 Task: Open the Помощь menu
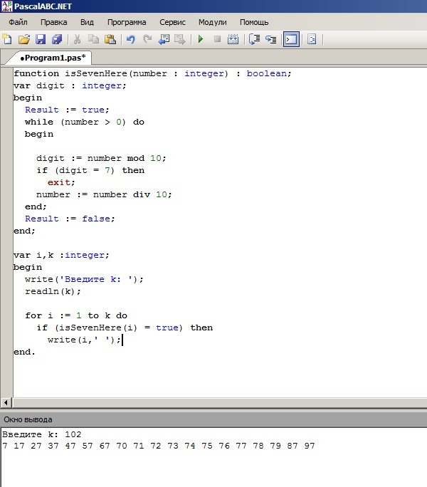pos(254,22)
